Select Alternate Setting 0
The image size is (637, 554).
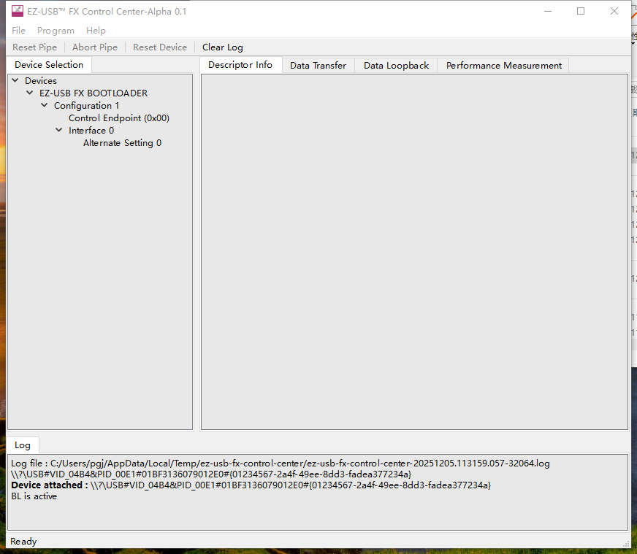(x=122, y=143)
